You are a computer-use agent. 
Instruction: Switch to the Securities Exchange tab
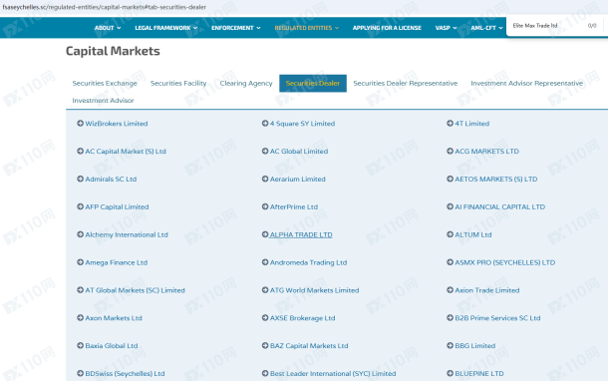pyautogui.click(x=105, y=83)
